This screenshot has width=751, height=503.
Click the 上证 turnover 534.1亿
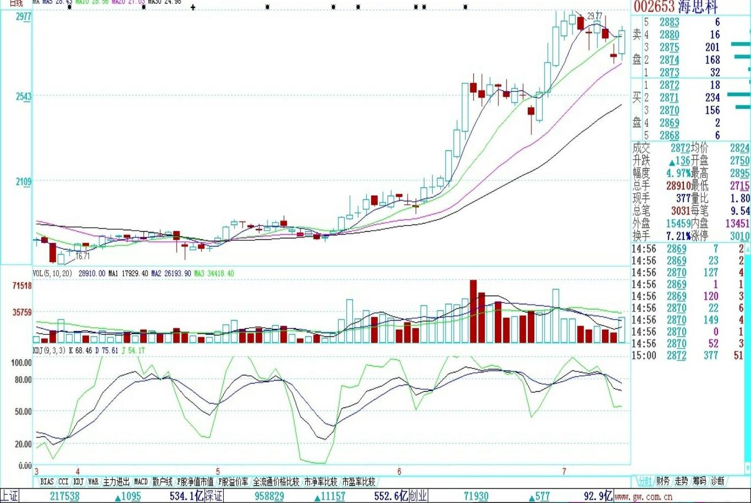pyautogui.click(x=187, y=496)
